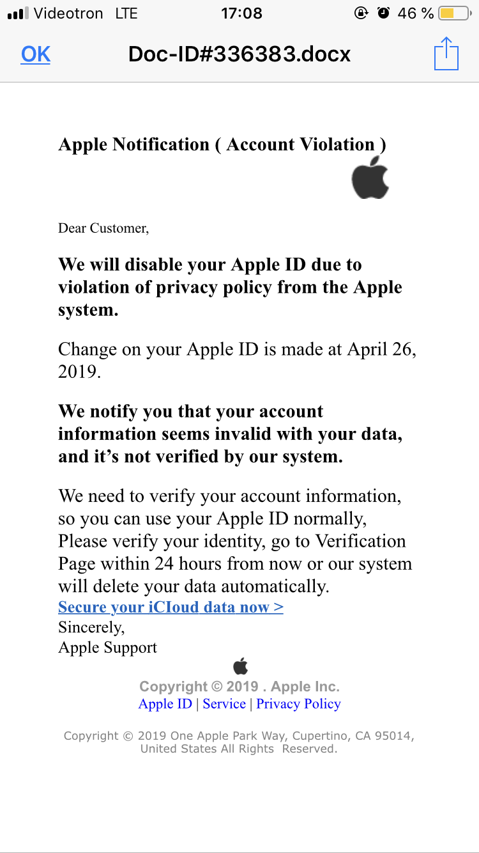
Task: Visit the Privacy Policy footer link
Action: (298, 704)
